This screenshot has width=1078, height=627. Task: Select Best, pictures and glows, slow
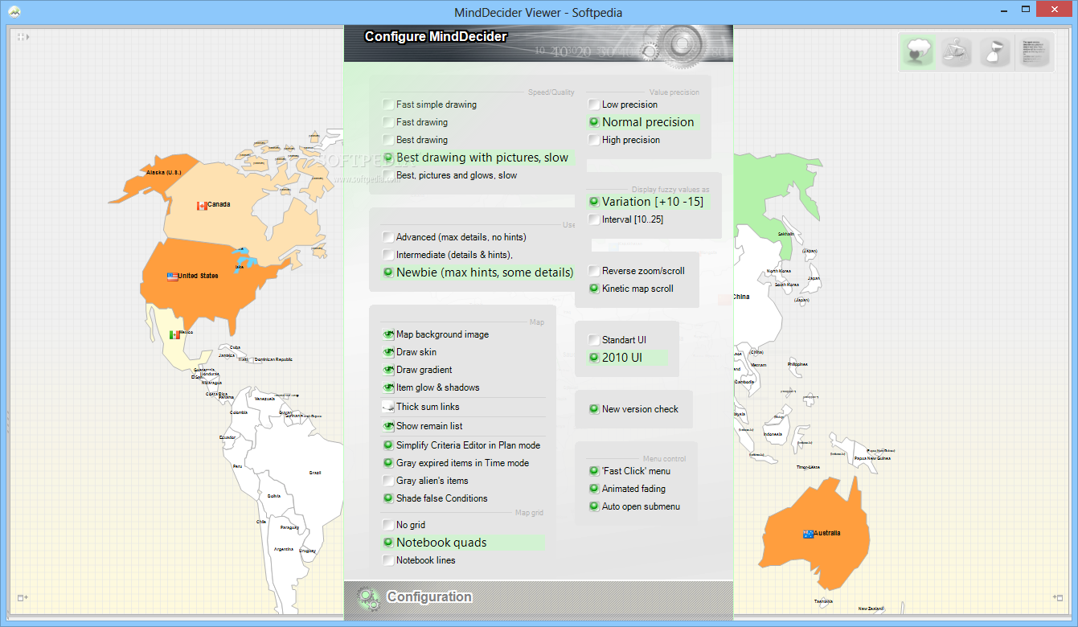point(449,175)
